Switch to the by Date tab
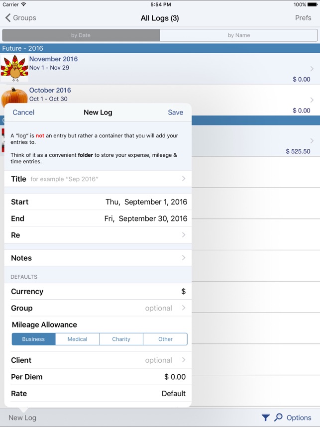Viewport: 320px width, 427px height. (81, 35)
